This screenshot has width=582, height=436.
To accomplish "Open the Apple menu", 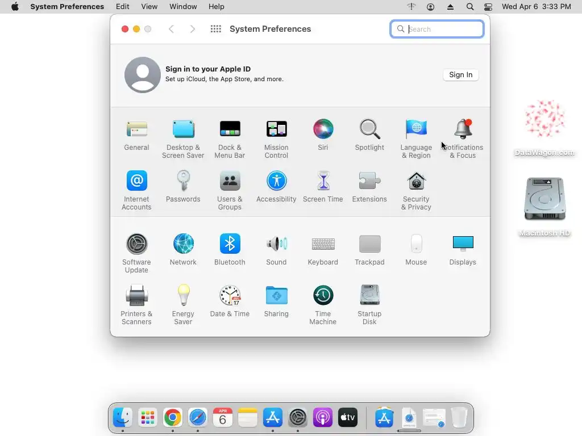I will (x=15, y=7).
